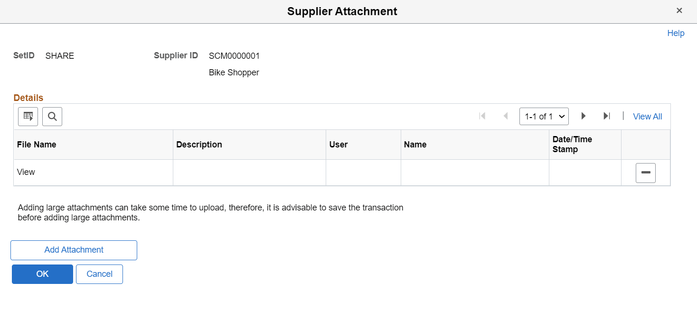The width and height of the screenshot is (697, 310).
Task: Open the Help link
Action: [x=676, y=33]
